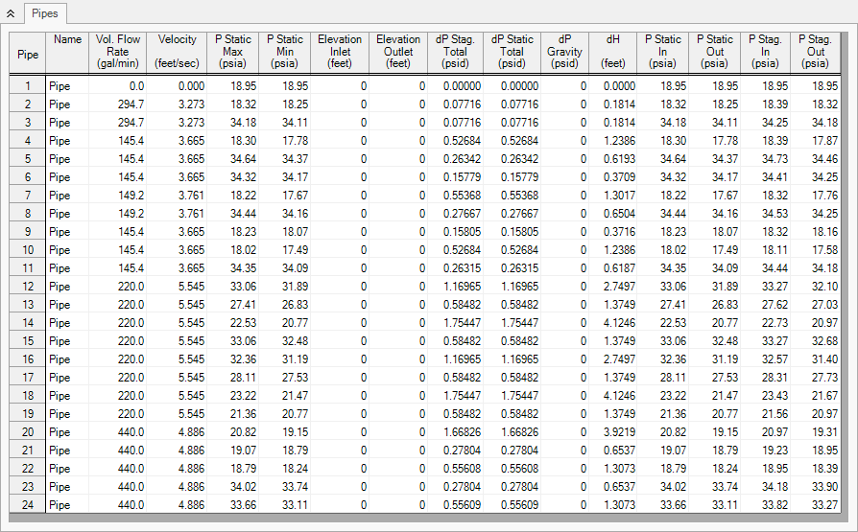Click the dH value 4.1246 for pipe 14
The image size is (858, 532).
click(613, 323)
